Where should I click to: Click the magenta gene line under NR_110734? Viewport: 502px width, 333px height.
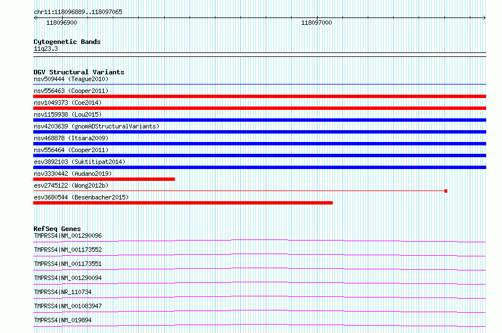pyautogui.click(x=259, y=297)
